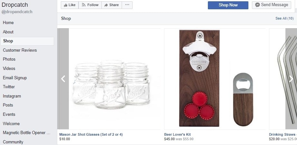Show previous shop products with left arrow
The width and height of the screenshot is (297, 145).
click(63, 79)
